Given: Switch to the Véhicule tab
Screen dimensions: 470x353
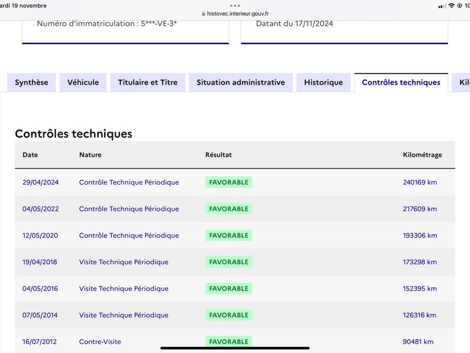Looking at the screenshot, I should [83, 82].
